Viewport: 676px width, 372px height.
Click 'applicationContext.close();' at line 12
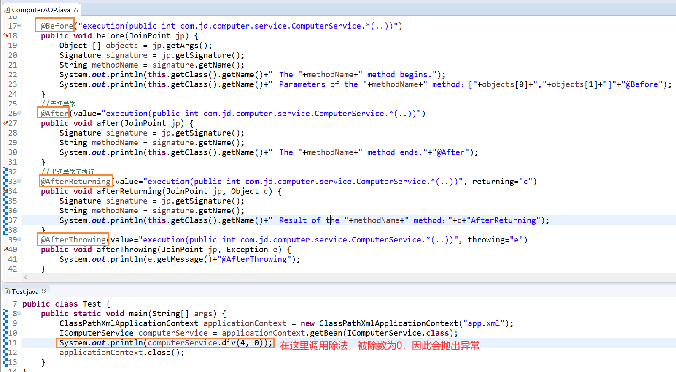point(122,353)
